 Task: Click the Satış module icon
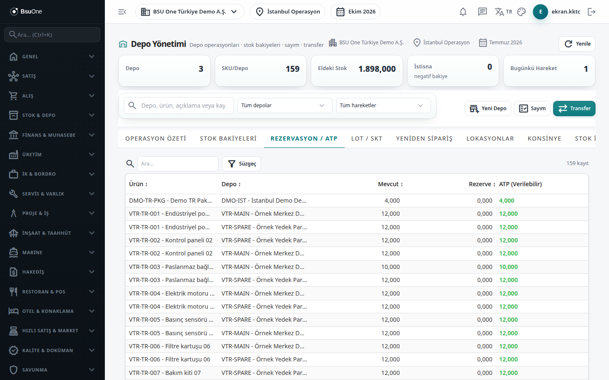coord(14,76)
